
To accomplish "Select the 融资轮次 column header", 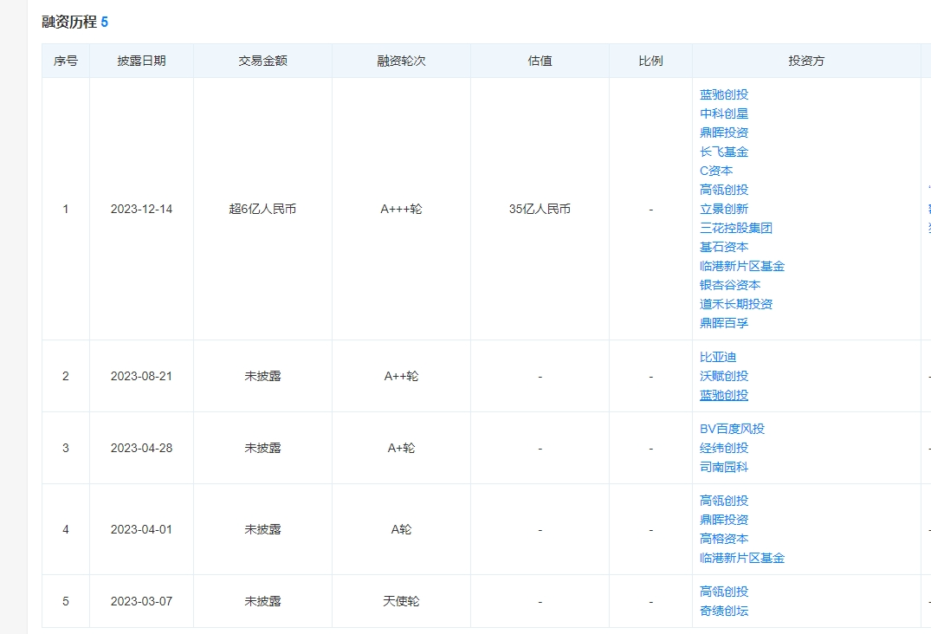I will 401,61.
